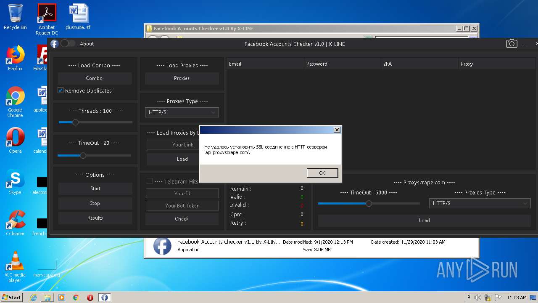This screenshot has width=538, height=303.
Task: Click Facebook checker taskbar button
Action: [x=104, y=298]
